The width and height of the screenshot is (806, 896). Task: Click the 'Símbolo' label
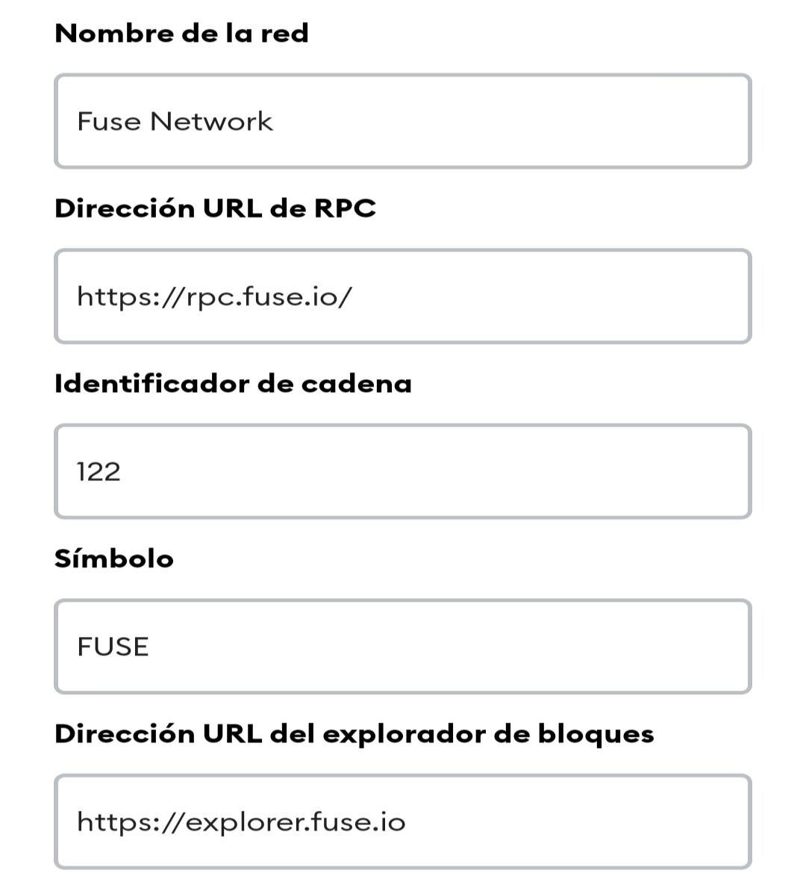pyautogui.click(x=114, y=559)
